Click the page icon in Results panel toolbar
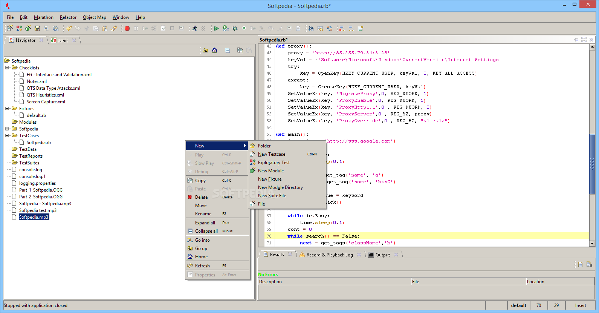599x313 pixels. (x=580, y=264)
